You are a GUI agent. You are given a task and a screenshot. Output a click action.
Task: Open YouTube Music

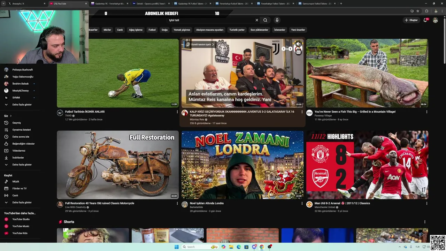point(20,226)
